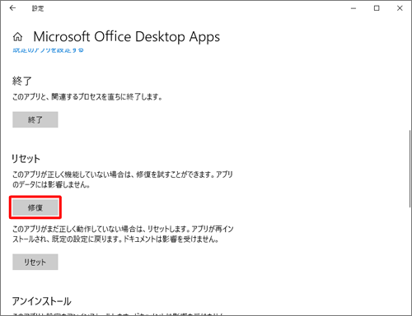This screenshot has width=412, height=316.
Task: Select the リセット section heading
Action: pyautogui.click(x=26, y=159)
